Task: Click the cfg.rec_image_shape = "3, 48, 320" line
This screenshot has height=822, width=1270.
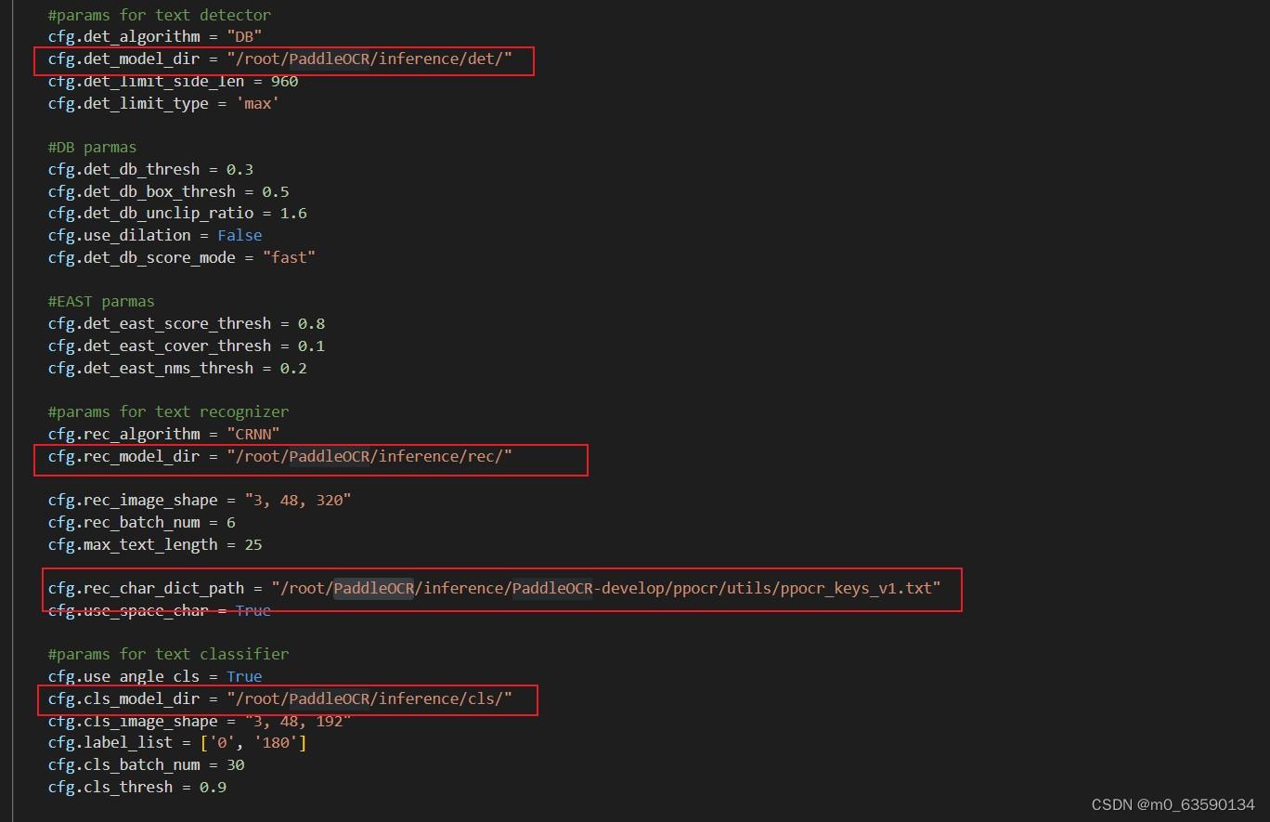Action: pos(201,501)
